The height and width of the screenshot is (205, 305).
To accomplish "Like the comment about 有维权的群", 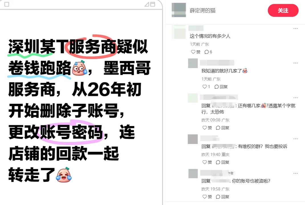I will [x=207, y=162].
